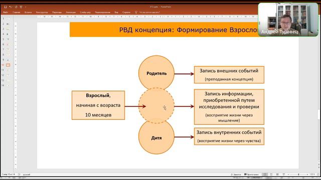This screenshot has width=321, height=180.
Task: Open the Конструктор ribbon tab
Action: point(42,12)
